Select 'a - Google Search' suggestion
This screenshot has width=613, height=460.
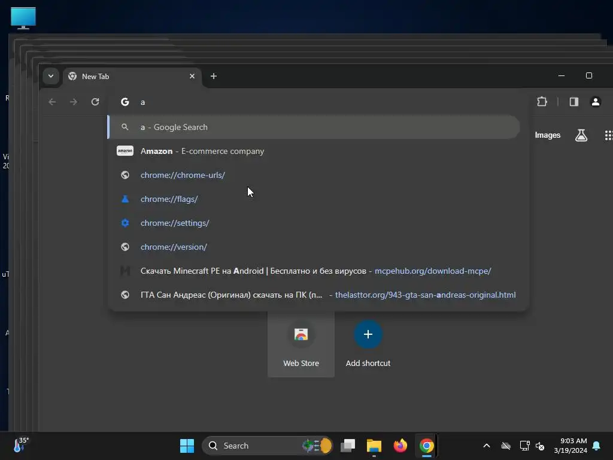pos(314,127)
